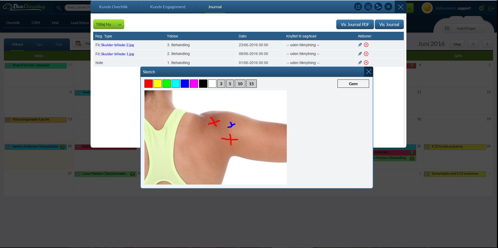Delete the Skulder-billede-1.jpg journal entry
Image resolution: width=498 pixels, height=248 pixels.
pos(366,54)
